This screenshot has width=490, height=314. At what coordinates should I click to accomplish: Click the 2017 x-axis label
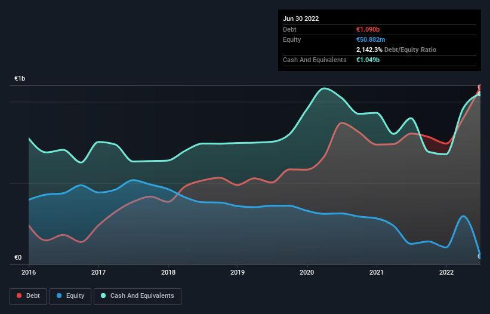pyautogui.click(x=98, y=272)
